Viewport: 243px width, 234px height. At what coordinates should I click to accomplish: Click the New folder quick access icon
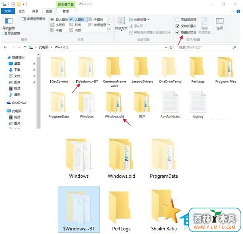point(19,4)
